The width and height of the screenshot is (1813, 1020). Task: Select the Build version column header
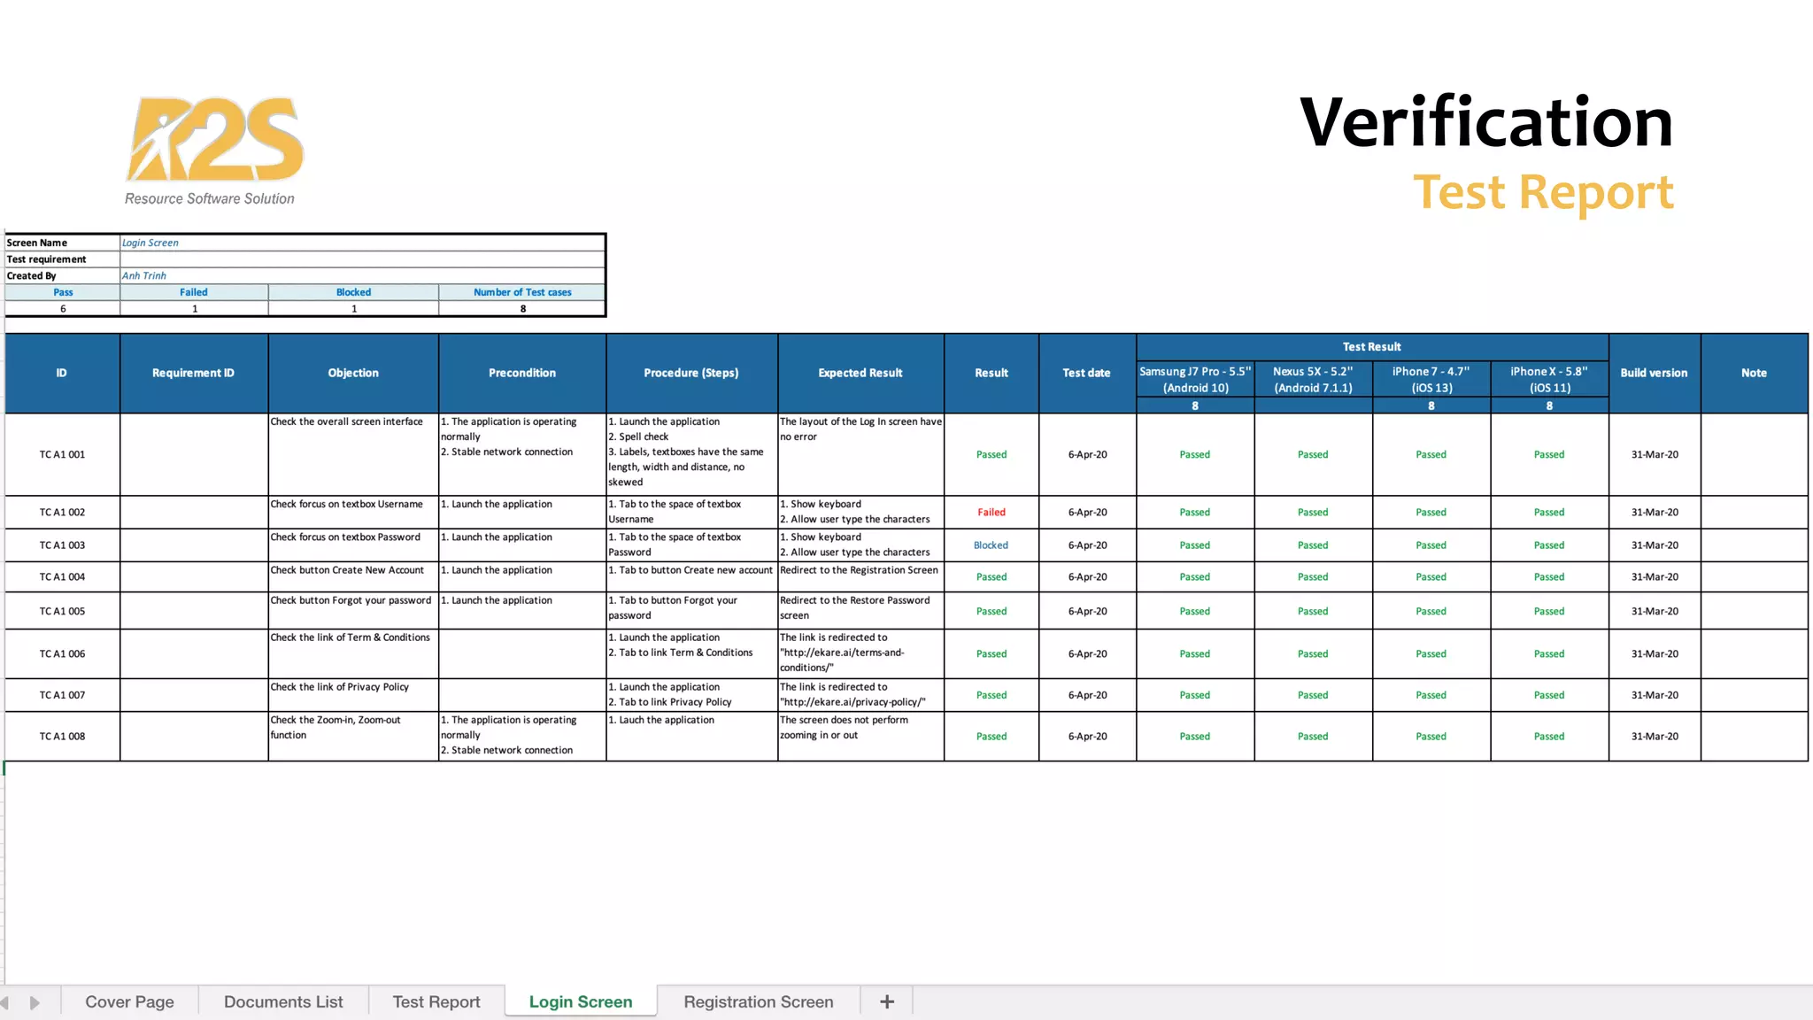(x=1654, y=373)
